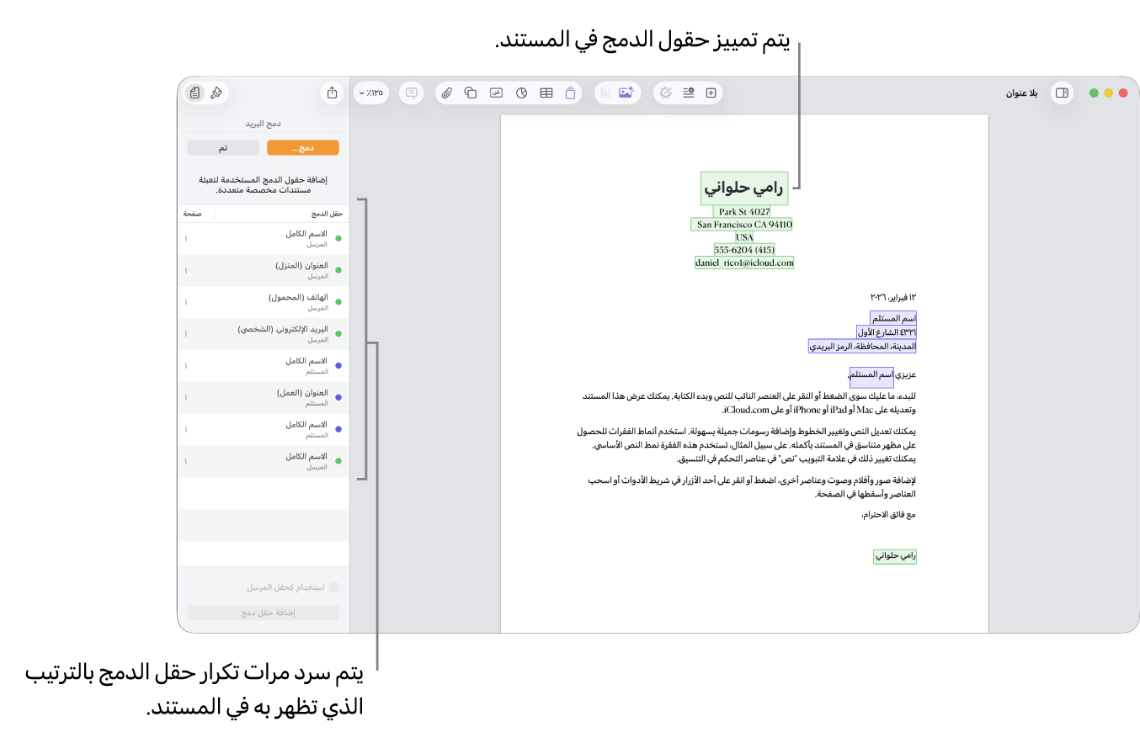Click the Insert paragraph lines icon
Screen dimensions: 1140x743
click(688, 93)
